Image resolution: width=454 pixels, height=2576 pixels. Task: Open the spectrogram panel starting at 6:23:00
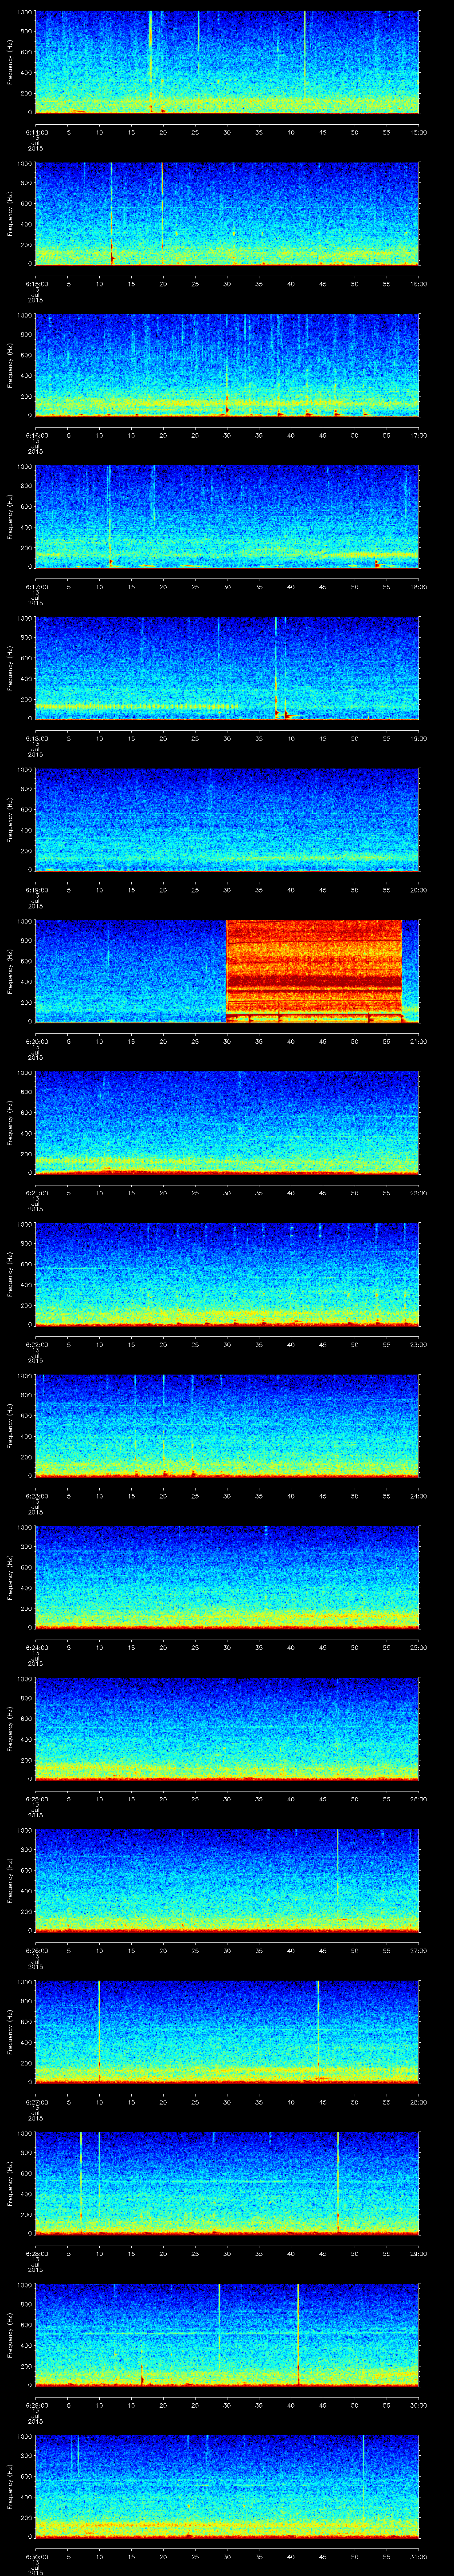[x=227, y=1425]
